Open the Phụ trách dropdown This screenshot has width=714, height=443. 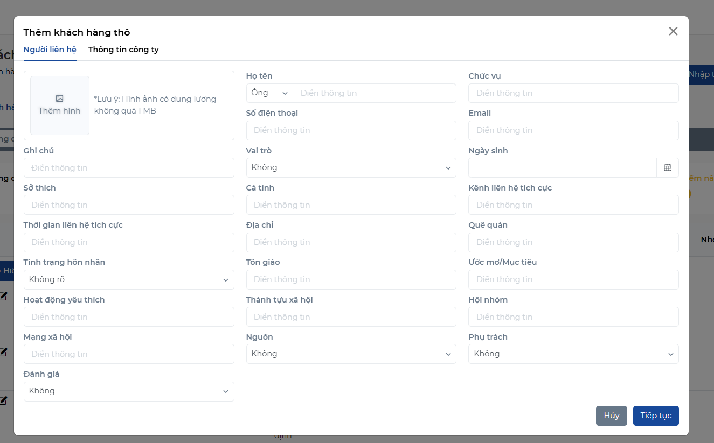coord(573,354)
